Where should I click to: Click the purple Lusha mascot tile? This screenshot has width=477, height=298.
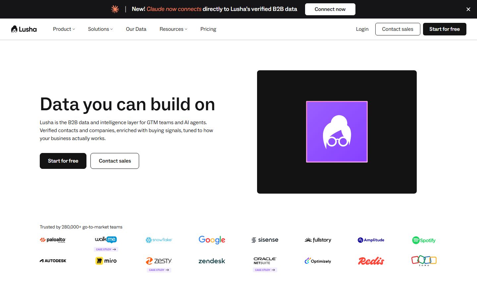coord(337,132)
